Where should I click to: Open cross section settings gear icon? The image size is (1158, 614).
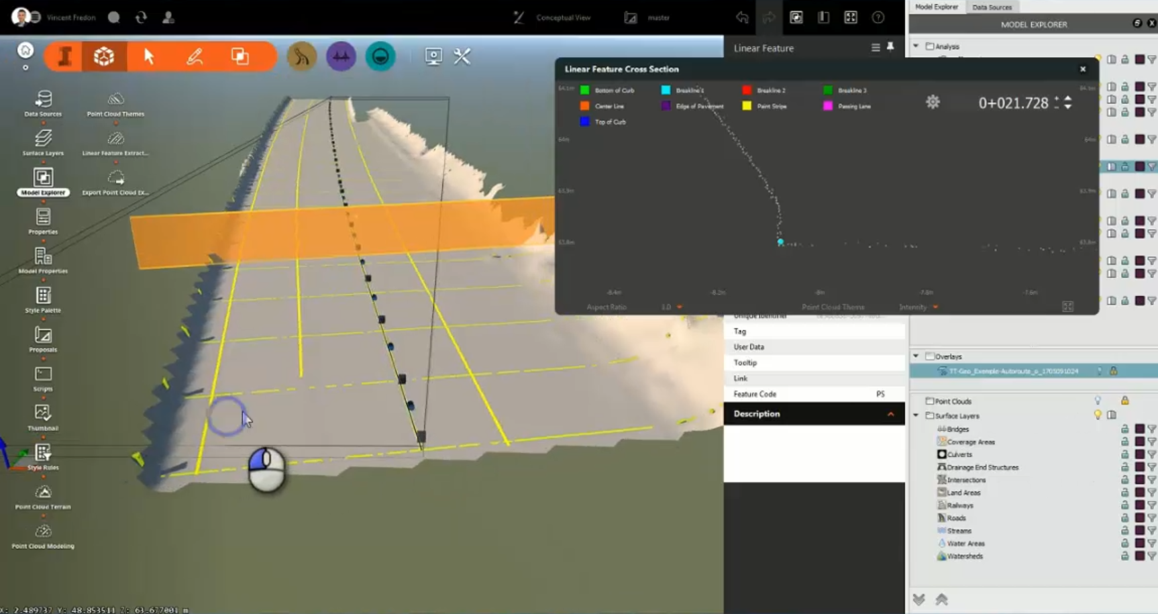[933, 102]
